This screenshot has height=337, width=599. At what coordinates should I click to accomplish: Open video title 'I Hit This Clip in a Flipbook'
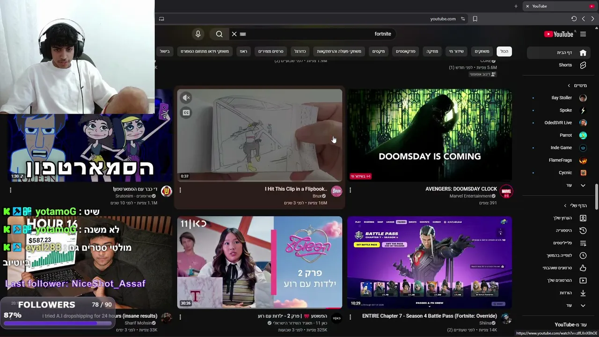click(x=296, y=189)
